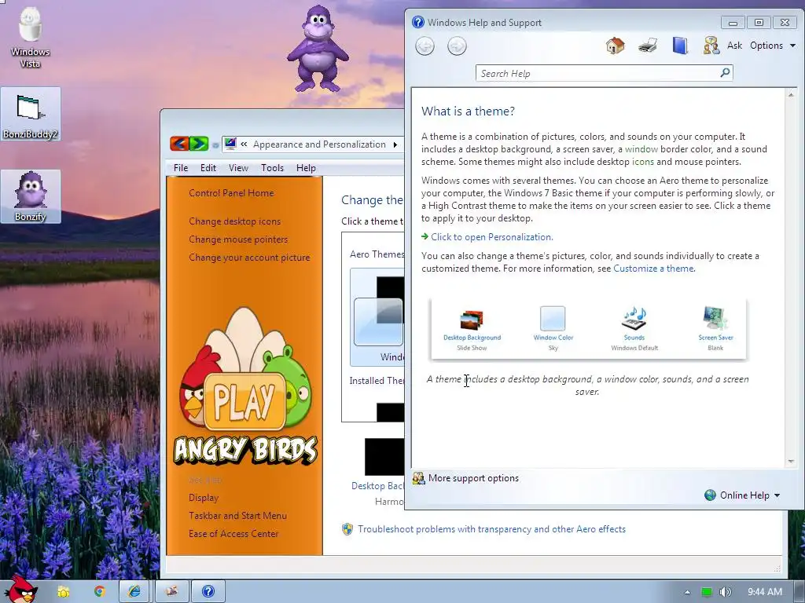The height and width of the screenshot is (603, 805).
Task: Open Taskbar and Start Menu link
Action: (x=237, y=516)
